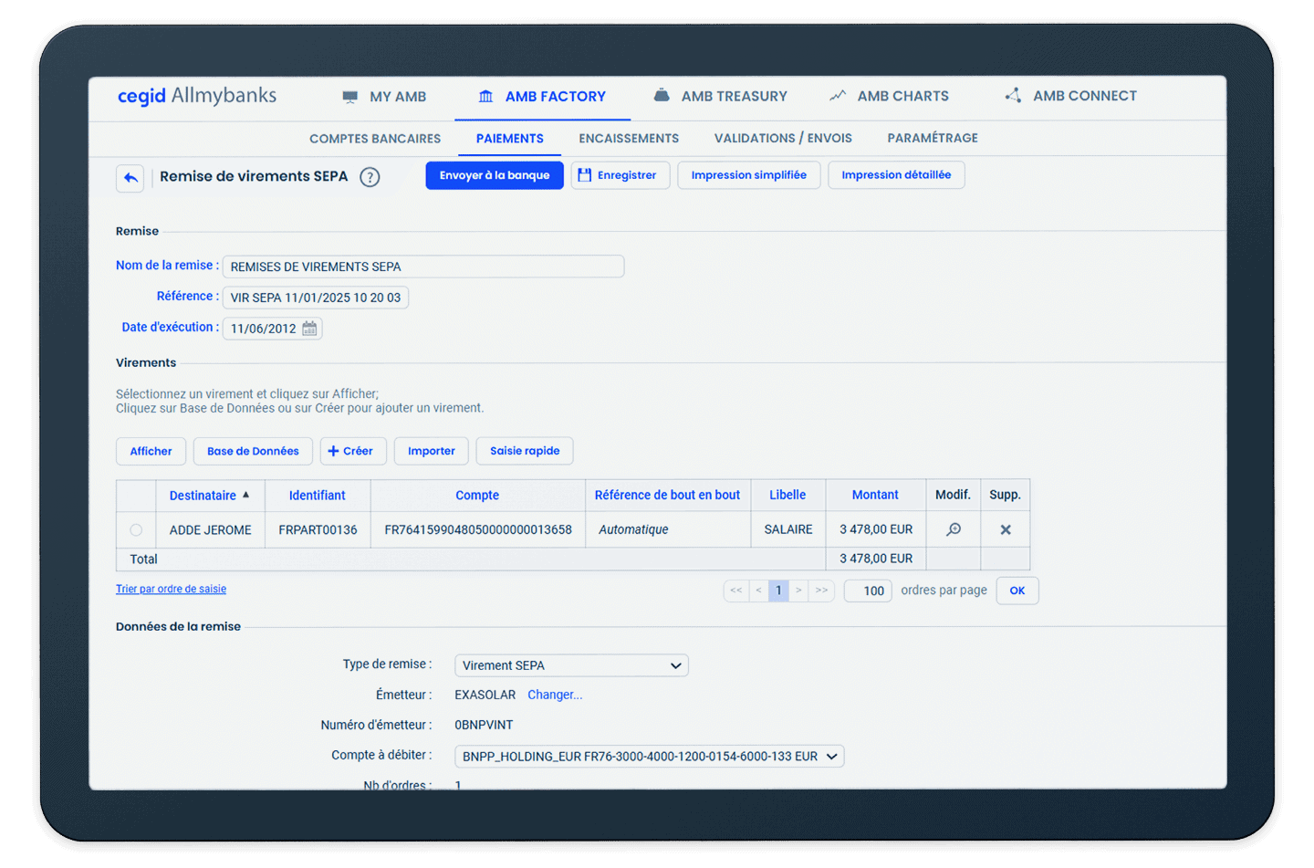Click the AMB Treasury icon
1314x868 pixels.
click(x=662, y=96)
